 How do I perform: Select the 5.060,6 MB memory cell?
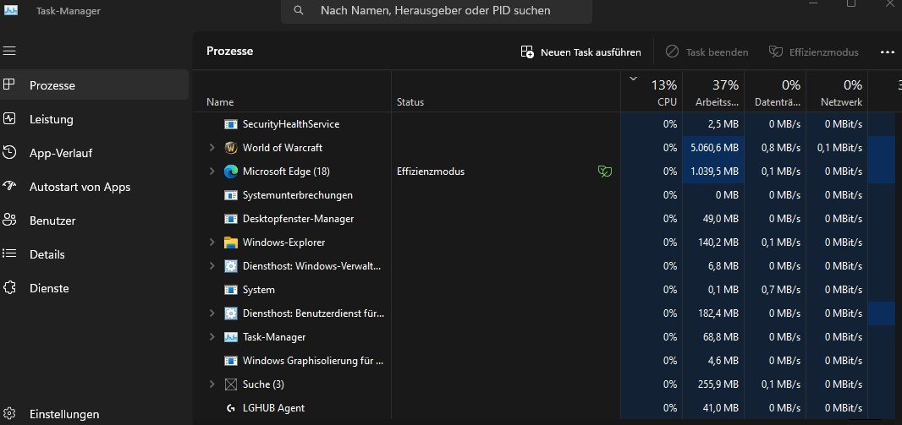pos(713,148)
